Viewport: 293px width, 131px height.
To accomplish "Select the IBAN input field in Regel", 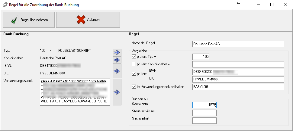I will (x=238, y=72).
